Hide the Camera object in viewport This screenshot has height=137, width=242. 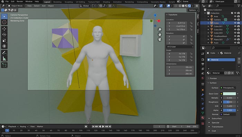(235, 20)
